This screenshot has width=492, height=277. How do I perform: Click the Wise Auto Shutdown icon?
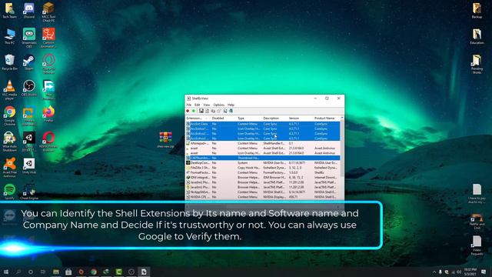tap(10, 142)
